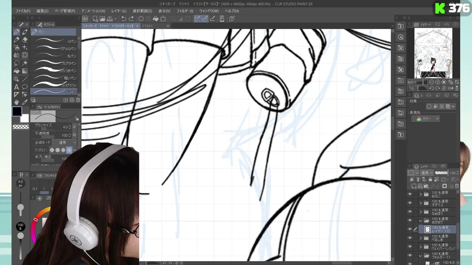Viewport: 472px width, 265px height.
Task: Expand the ねむこ layer folder
Action: [421, 194]
